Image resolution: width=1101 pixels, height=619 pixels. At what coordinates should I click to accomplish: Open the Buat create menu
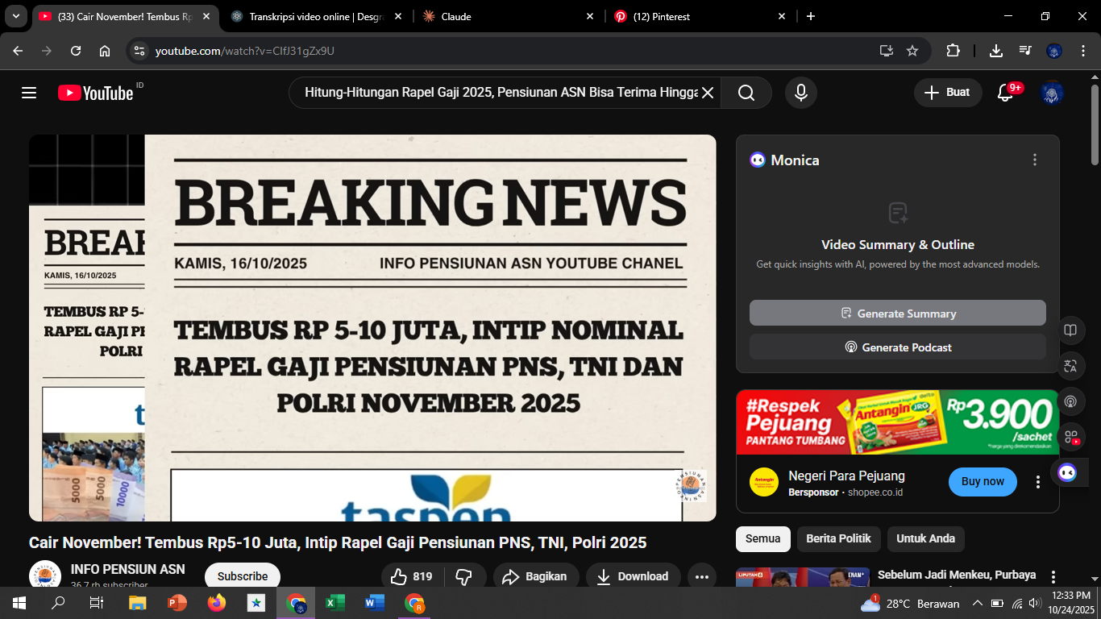[x=948, y=93]
